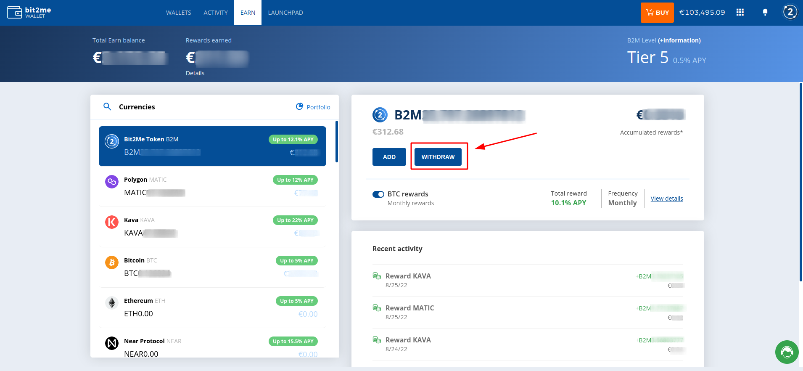Click the Kava coin icon

[112, 222]
